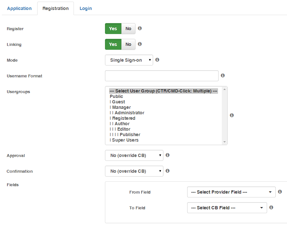Click info icon next to Username Format
The height and width of the screenshot is (226, 287).
[222, 75]
